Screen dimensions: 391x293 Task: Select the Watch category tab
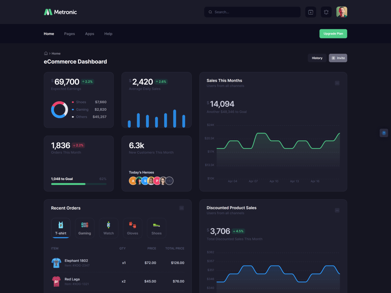click(109, 228)
